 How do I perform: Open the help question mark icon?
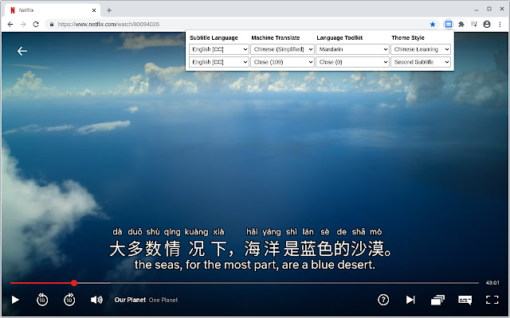[x=383, y=300]
